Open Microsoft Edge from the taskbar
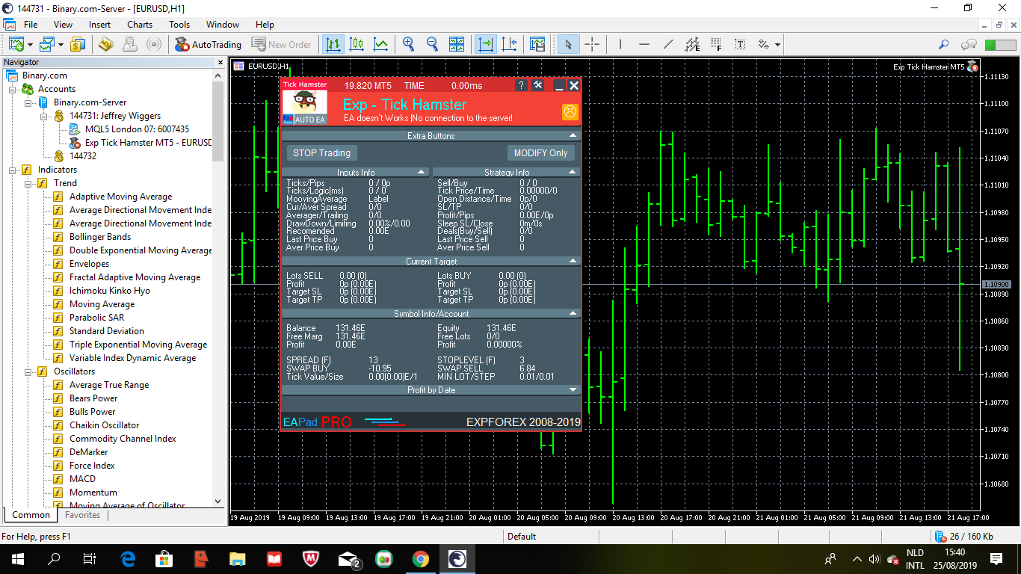Image resolution: width=1021 pixels, height=574 pixels. [127, 558]
